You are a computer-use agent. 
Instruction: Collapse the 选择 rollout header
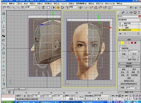[129, 40]
